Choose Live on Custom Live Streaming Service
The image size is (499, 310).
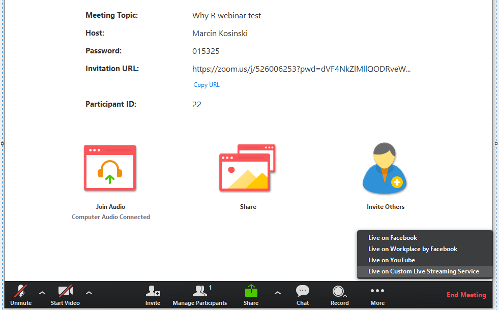[x=425, y=271]
